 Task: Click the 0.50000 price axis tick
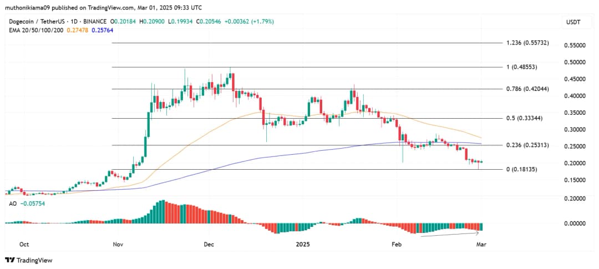[575, 62]
